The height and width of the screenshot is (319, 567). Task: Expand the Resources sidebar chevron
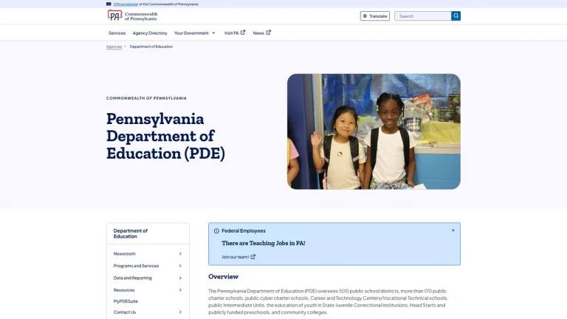coord(180,290)
